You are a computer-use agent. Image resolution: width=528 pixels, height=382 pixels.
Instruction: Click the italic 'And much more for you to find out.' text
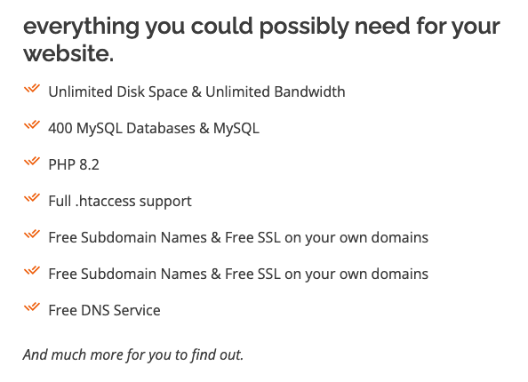point(133,354)
